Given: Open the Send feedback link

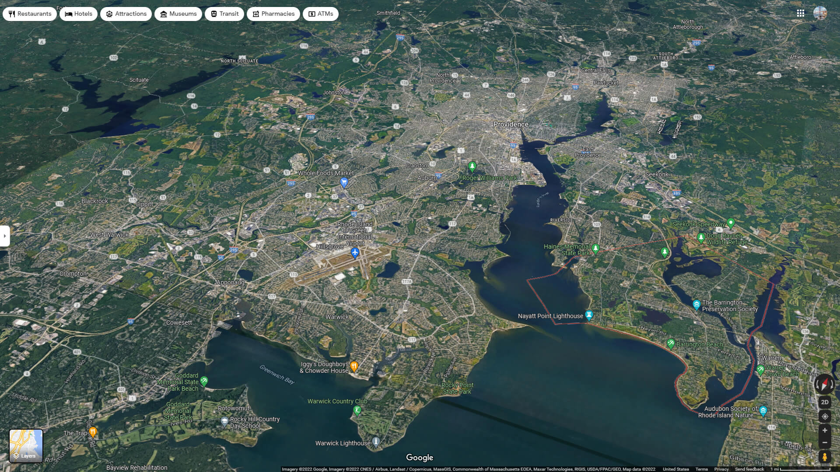Looking at the screenshot, I should [749, 469].
